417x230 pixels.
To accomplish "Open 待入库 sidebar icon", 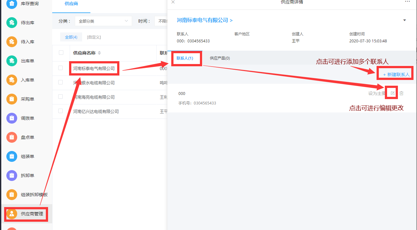I will [12, 42].
